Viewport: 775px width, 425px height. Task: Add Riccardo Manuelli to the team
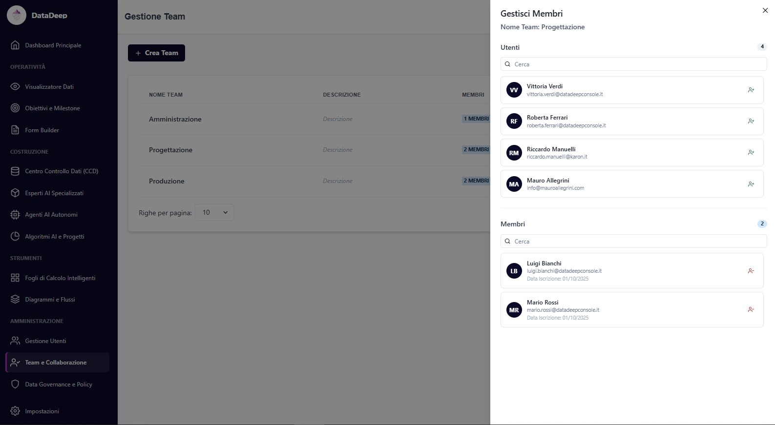pos(751,152)
